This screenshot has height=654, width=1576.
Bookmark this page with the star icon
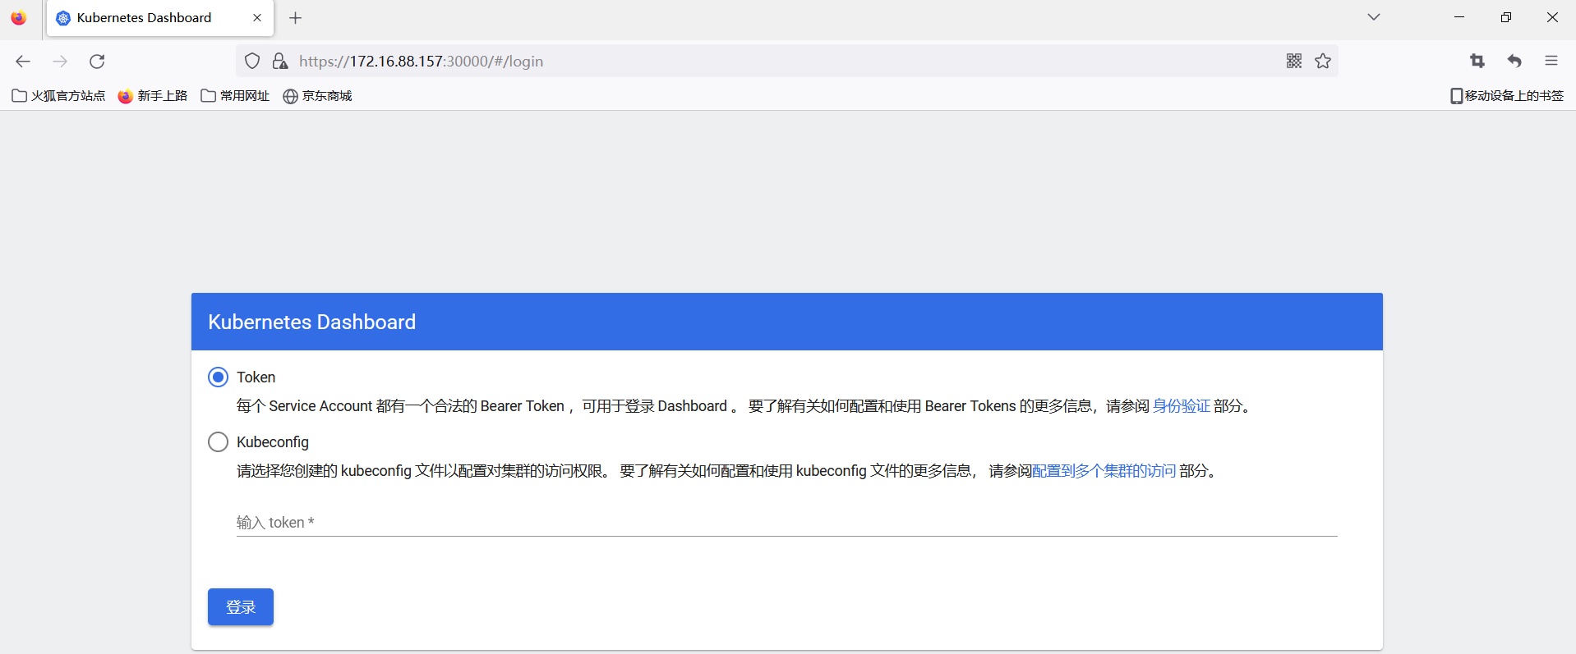(1323, 61)
